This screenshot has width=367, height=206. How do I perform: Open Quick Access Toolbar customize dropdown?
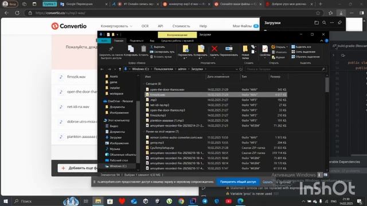coord(118,34)
